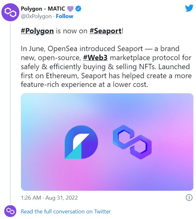This screenshot has height=219, width=196.
Task: Read the full conversation on Twitter
Action: pyautogui.click(x=66, y=212)
